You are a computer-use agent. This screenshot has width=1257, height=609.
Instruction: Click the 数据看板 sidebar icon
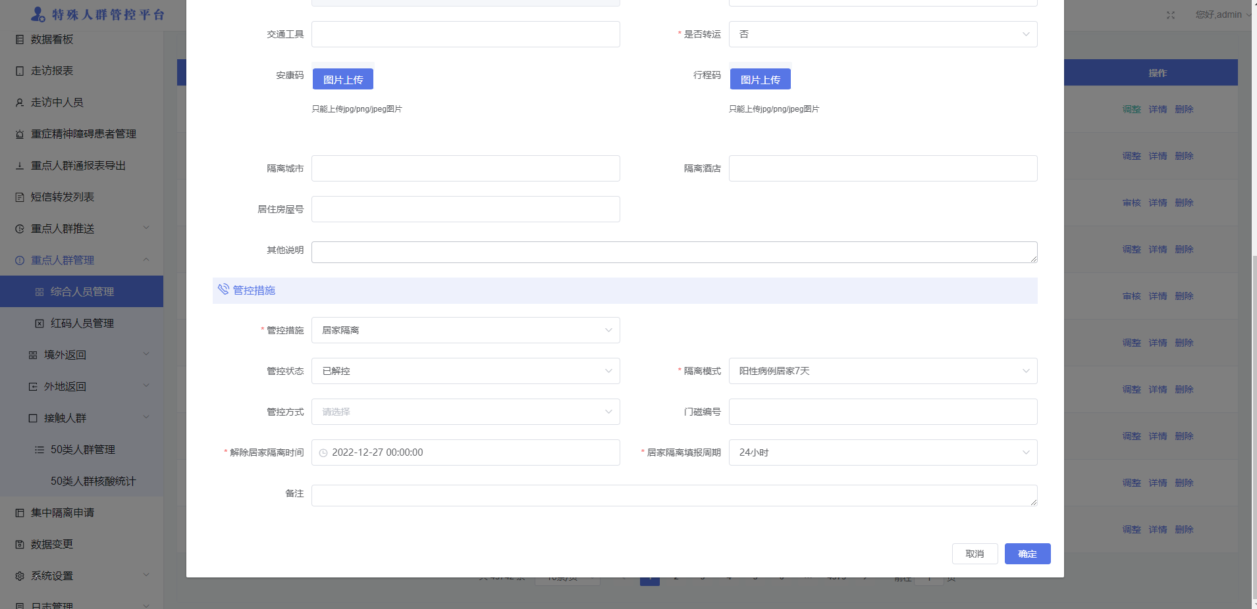(20, 39)
